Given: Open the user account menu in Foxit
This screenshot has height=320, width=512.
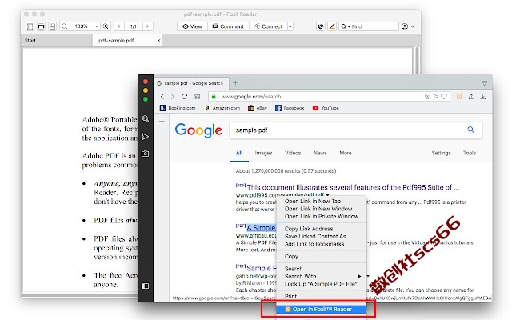Looking at the screenshot, I should pyautogui.click(x=407, y=26).
